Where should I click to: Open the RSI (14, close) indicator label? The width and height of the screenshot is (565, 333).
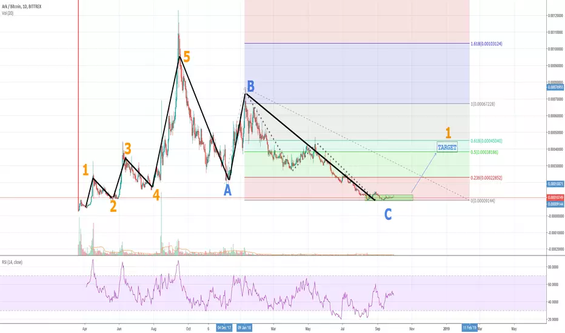click(12, 262)
